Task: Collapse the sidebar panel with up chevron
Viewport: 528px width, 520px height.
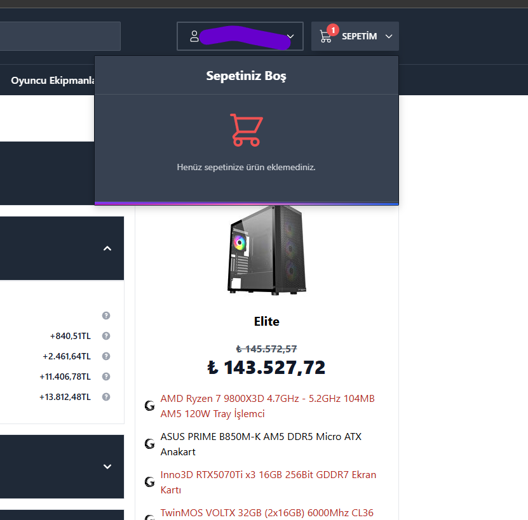Action: pyautogui.click(x=107, y=248)
